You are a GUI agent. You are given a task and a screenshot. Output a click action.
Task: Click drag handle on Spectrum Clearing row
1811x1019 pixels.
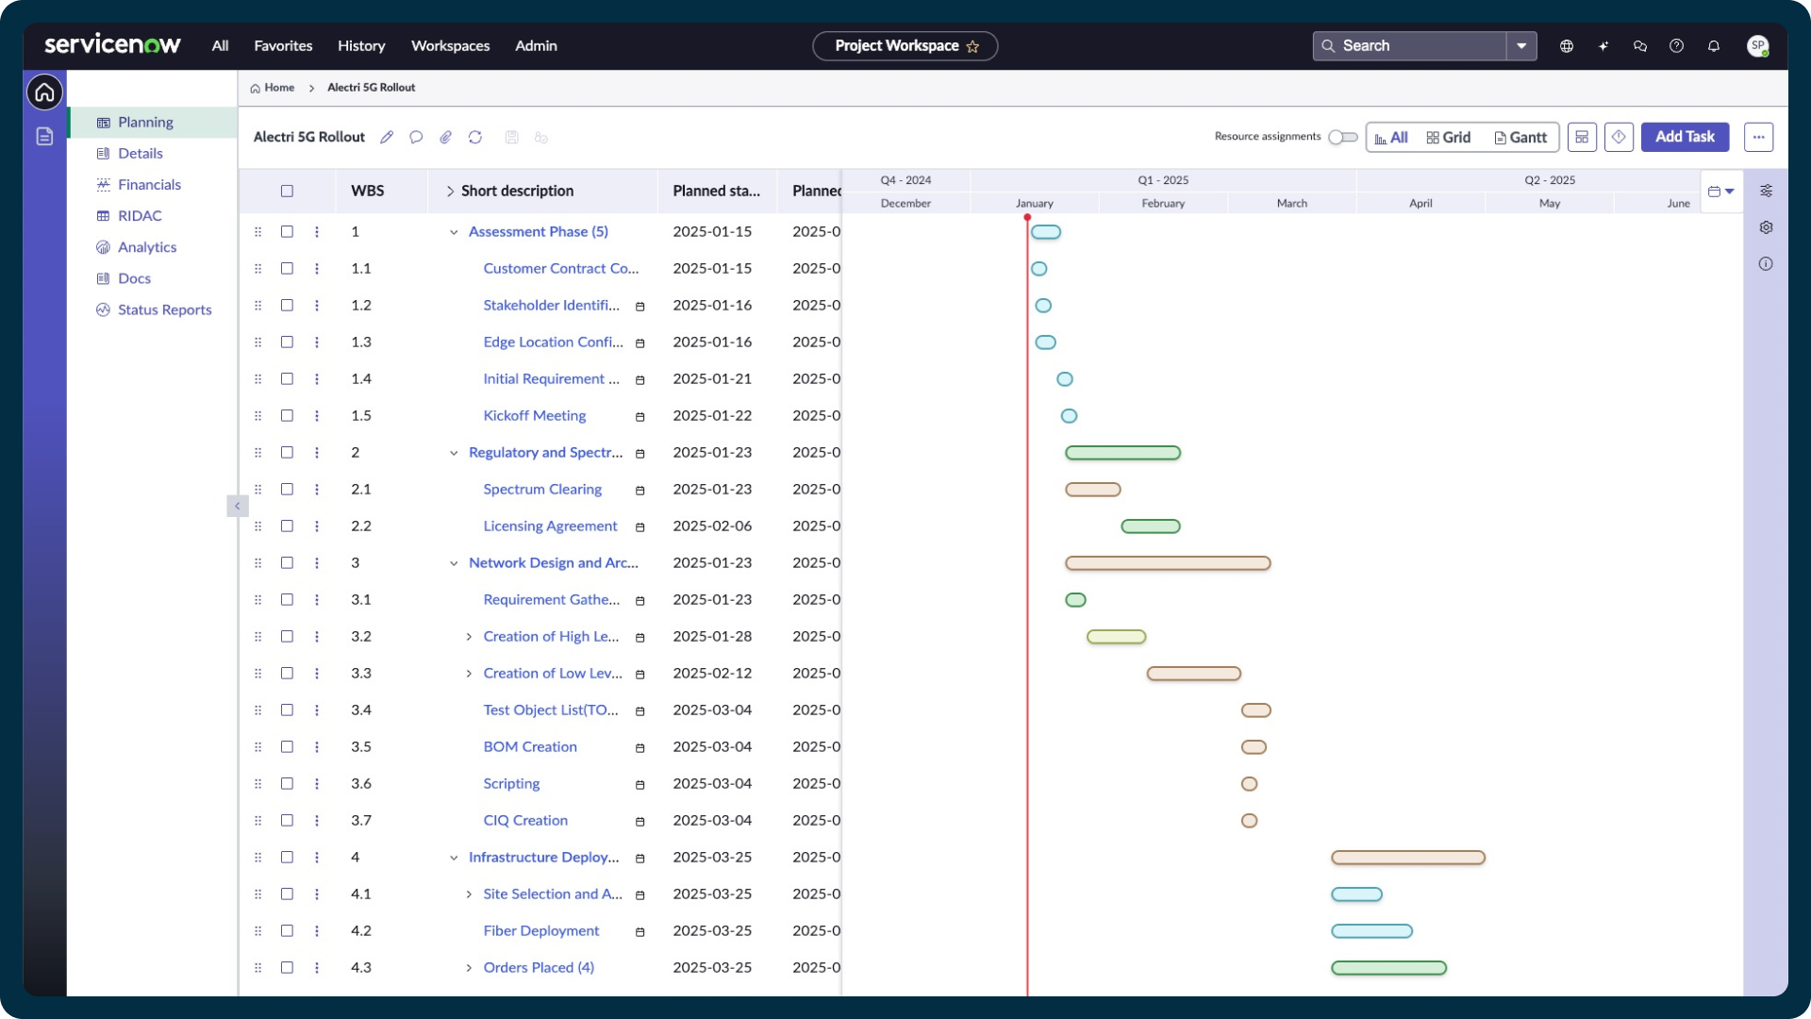[x=258, y=490]
